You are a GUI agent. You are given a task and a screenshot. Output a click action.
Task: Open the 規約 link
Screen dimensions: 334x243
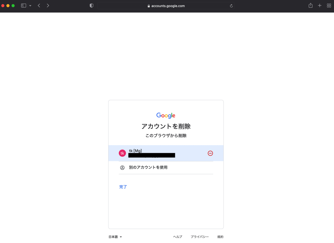(x=220, y=236)
